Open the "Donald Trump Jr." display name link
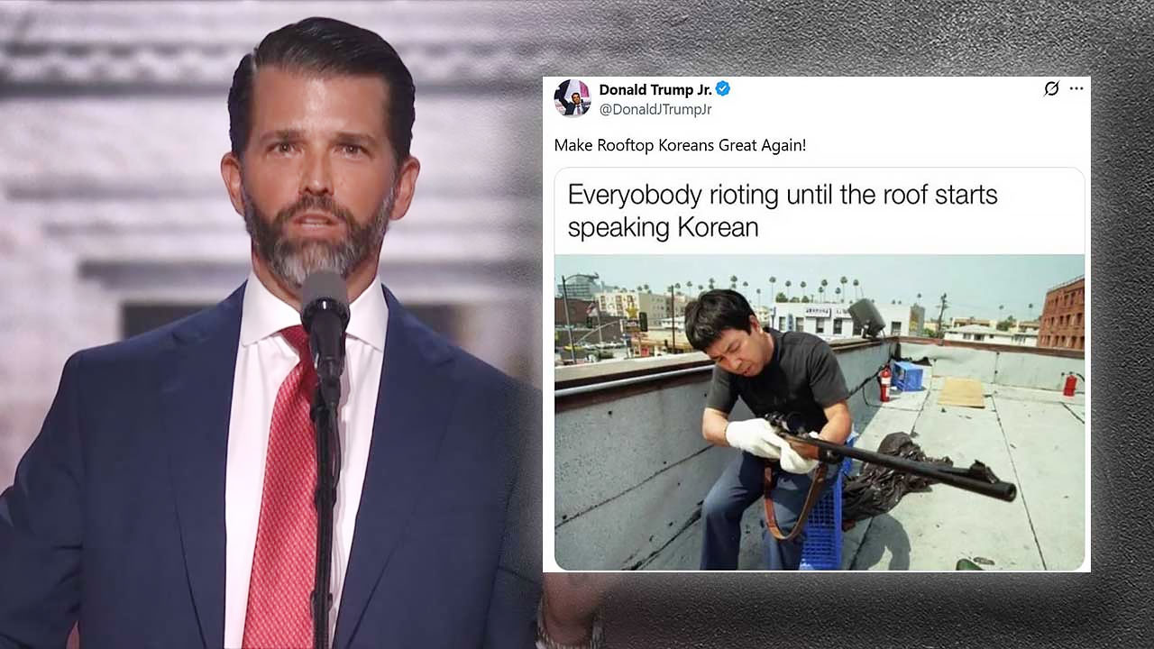1154x649 pixels. [655, 89]
